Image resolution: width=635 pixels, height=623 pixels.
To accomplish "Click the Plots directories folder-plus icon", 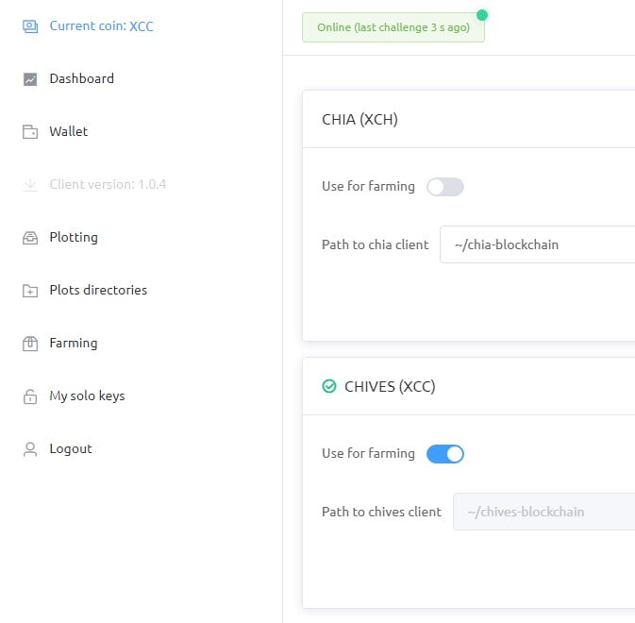I will point(30,291).
